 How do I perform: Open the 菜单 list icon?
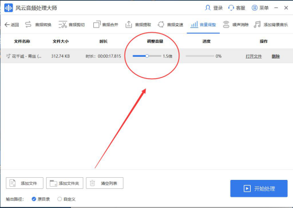point(254,8)
